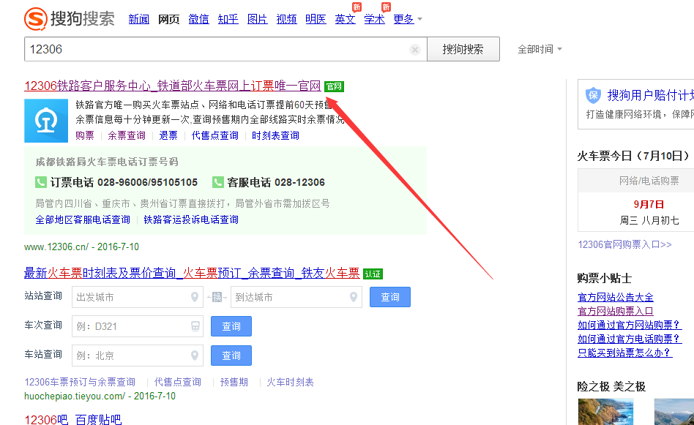Open 如何通过官方网站购票? tip
This screenshot has width=694, height=425.
point(630,325)
